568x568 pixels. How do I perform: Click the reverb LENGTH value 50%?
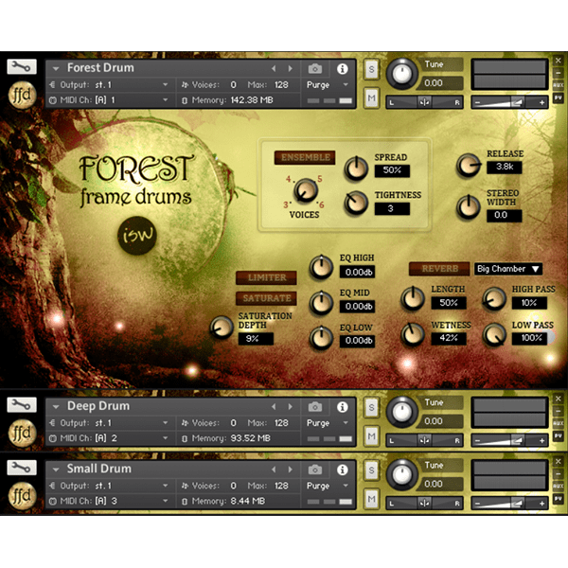point(449,303)
